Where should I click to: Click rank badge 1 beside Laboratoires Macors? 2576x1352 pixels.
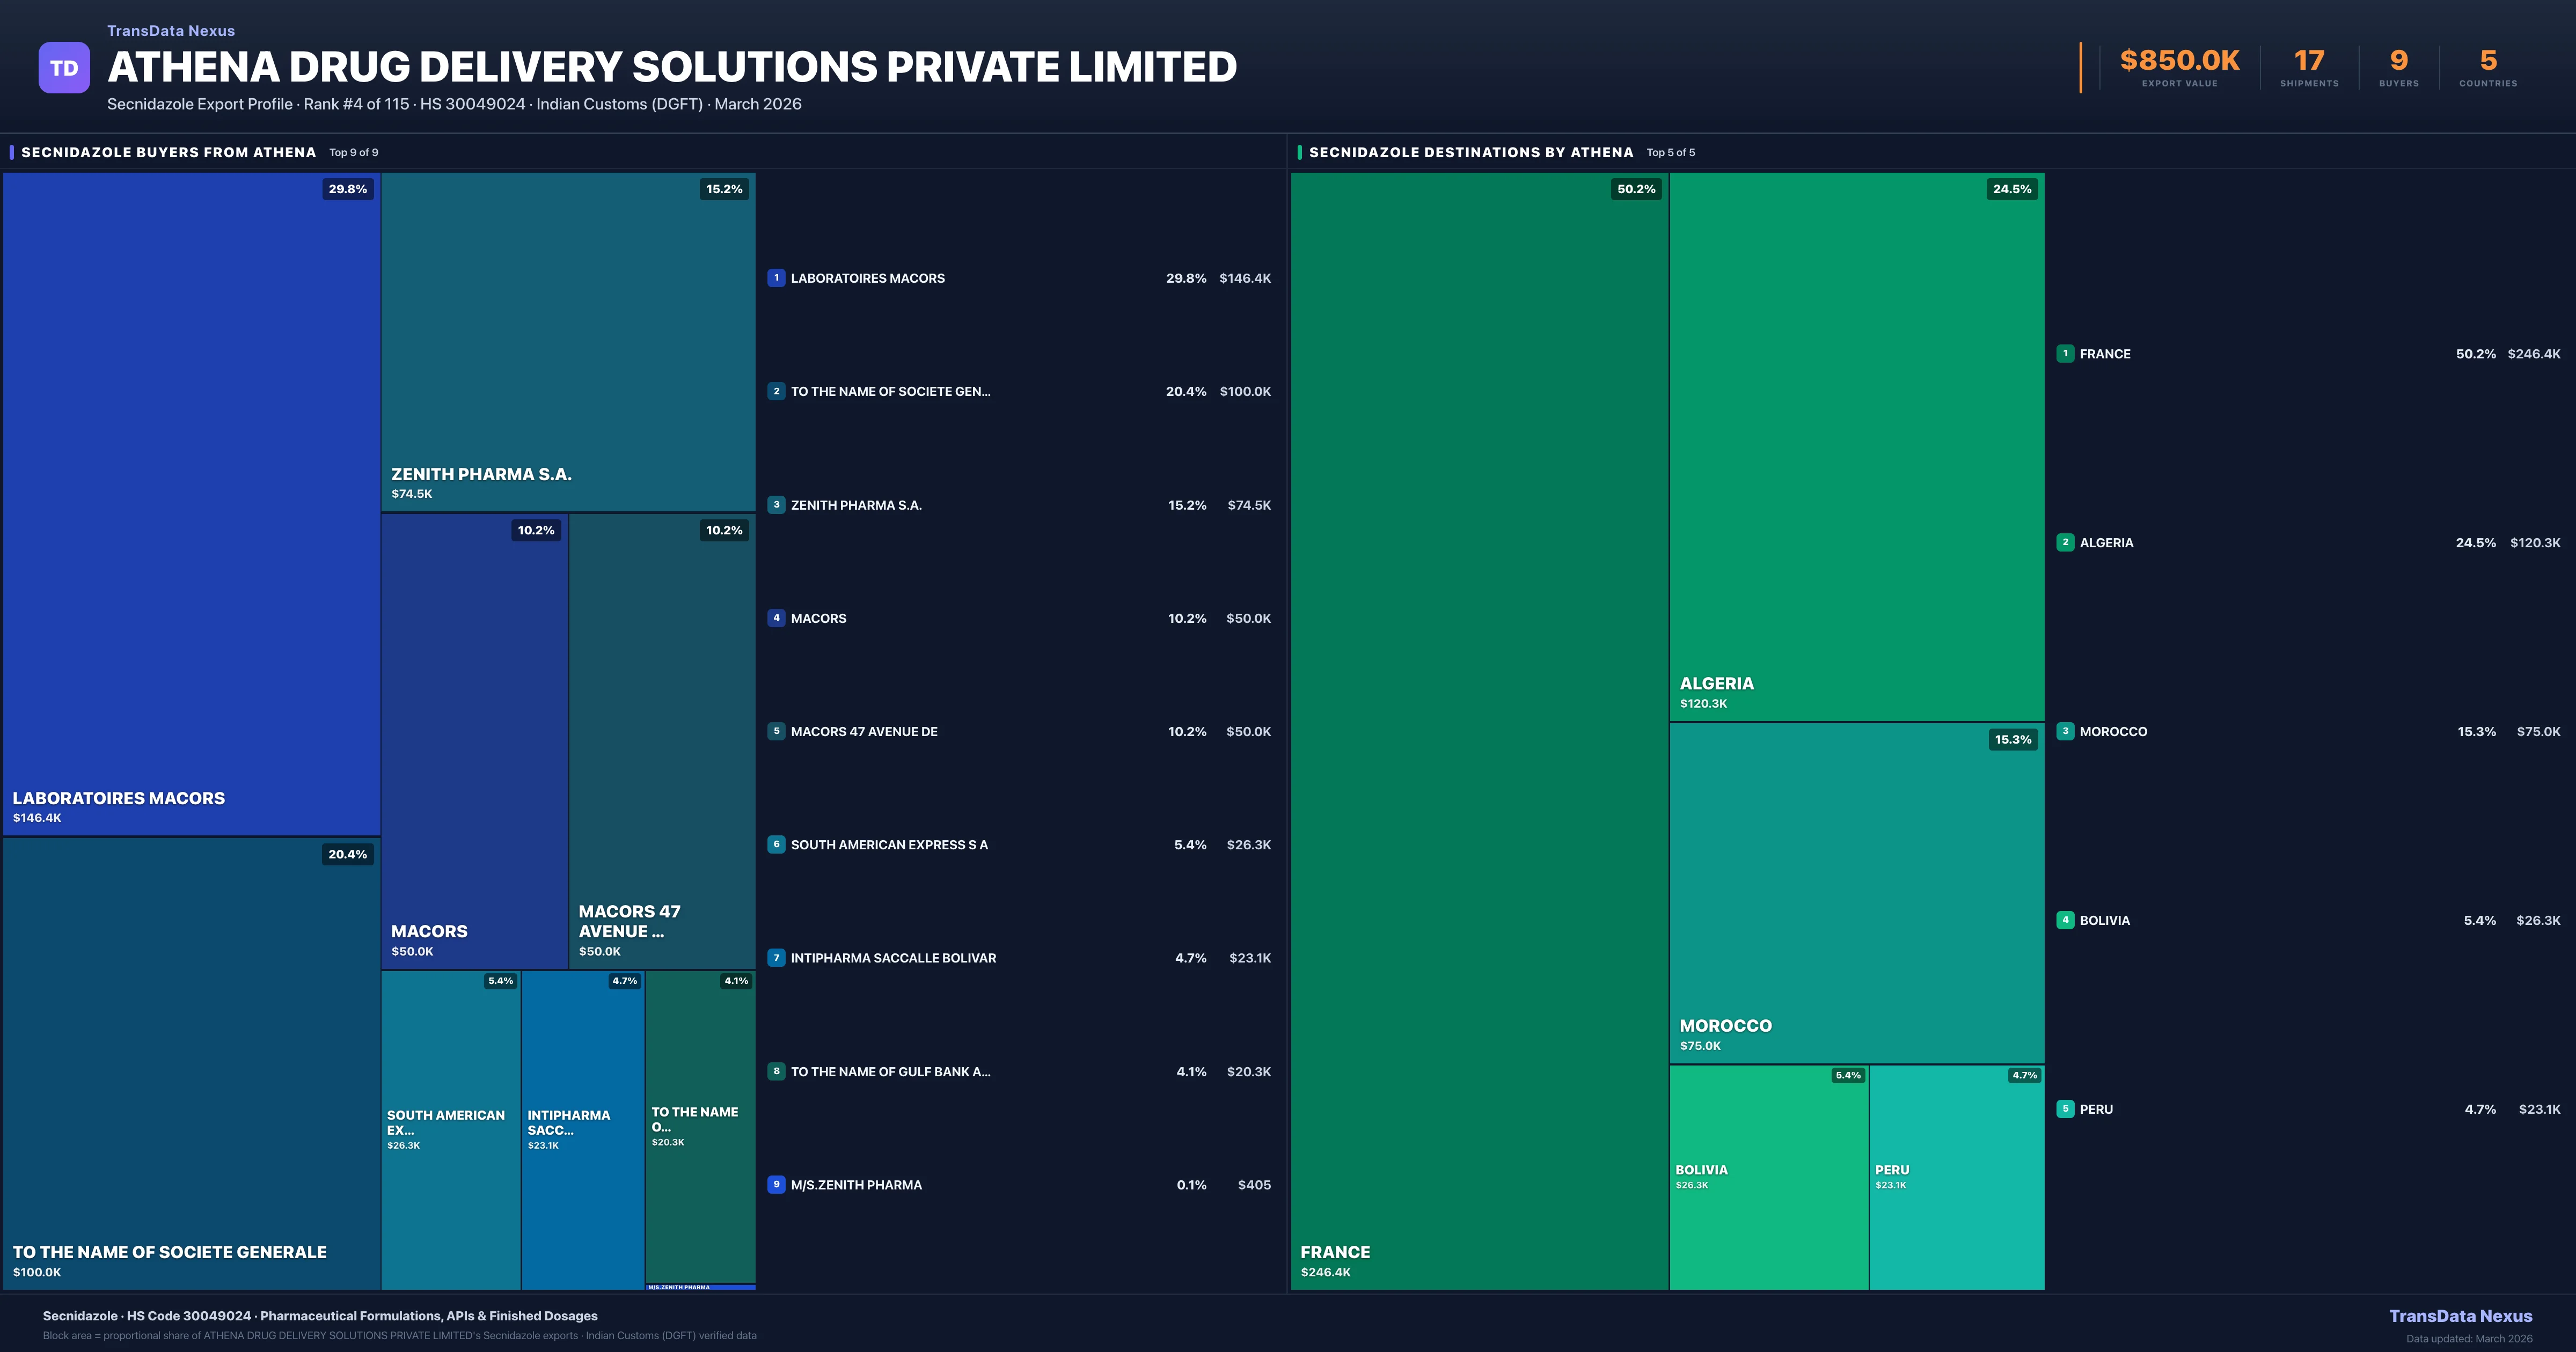coord(776,278)
